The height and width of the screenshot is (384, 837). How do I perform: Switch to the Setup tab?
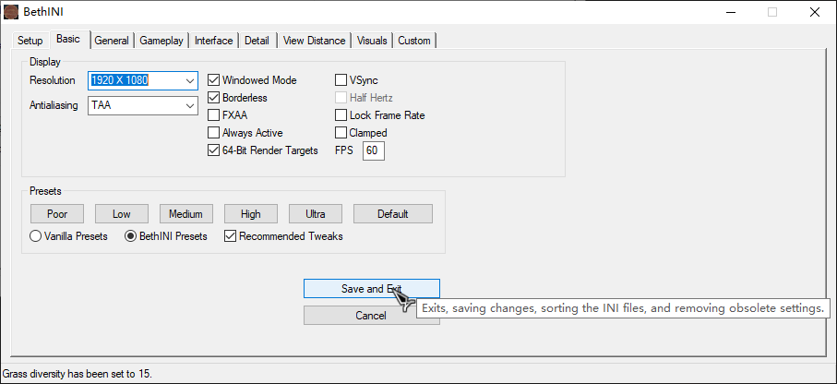coord(30,41)
